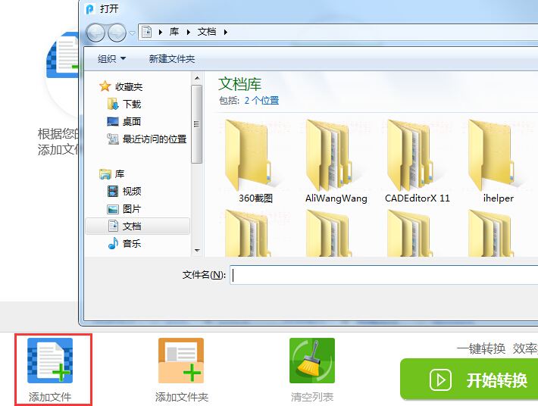
Task: Focus the 文件名(N) input field
Action: [x=384, y=275]
